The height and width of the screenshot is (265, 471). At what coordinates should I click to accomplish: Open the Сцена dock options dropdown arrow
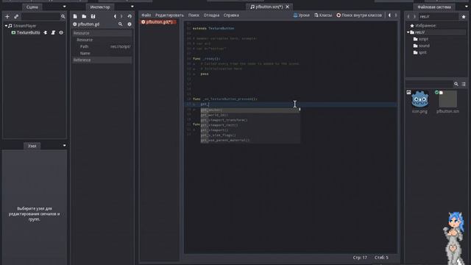pos(64,7)
